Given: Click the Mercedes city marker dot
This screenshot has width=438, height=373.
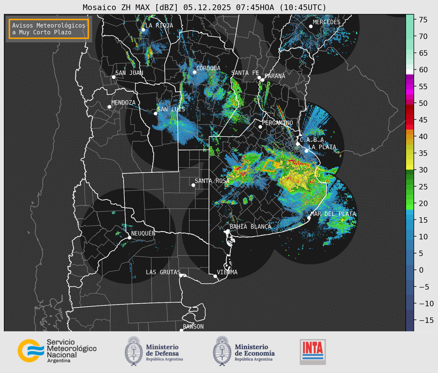Looking at the screenshot, I should (311, 26).
